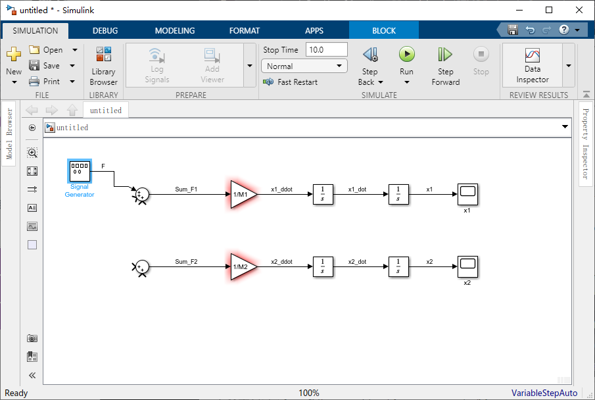Select the x2 scope block
This screenshot has height=400, width=595.
[x=467, y=266]
